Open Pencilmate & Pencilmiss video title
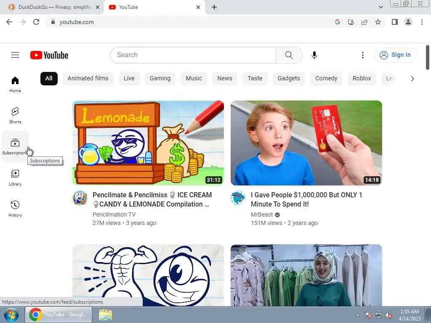The height and width of the screenshot is (323, 431). click(x=152, y=199)
